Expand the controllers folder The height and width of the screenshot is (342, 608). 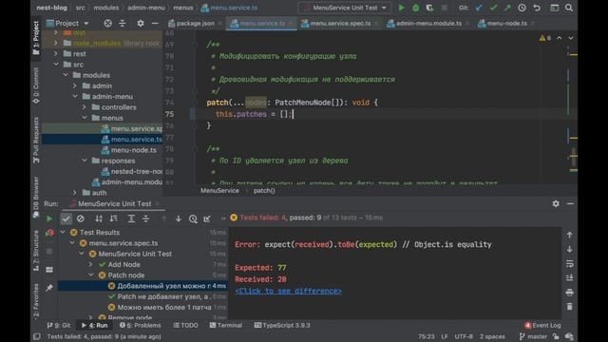point(85,107)
